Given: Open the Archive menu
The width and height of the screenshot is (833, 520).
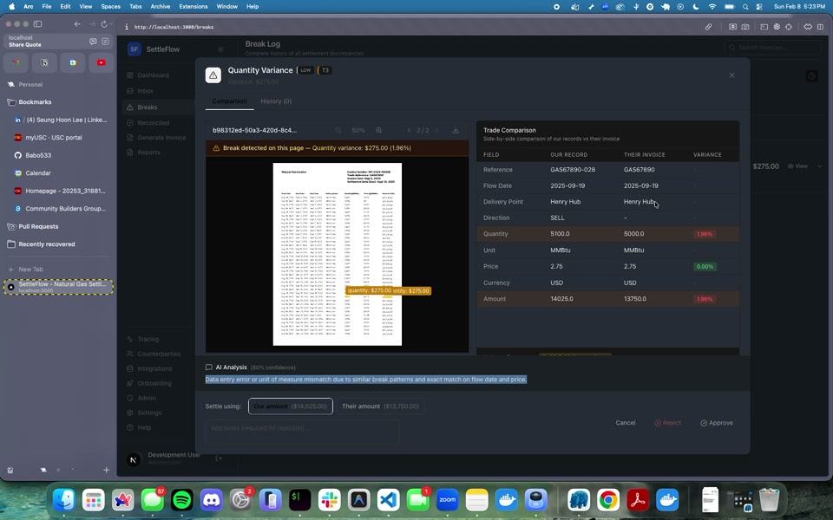Looking at the screenshot, I should 160,6.
